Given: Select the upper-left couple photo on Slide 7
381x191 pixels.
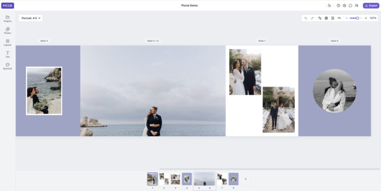Looking at the screenshot, I should click(245, 72).
